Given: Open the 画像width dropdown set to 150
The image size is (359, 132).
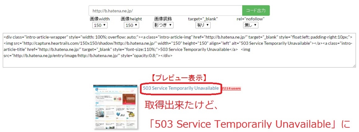Looking at the screenshot, I should [x=100, y=25].
